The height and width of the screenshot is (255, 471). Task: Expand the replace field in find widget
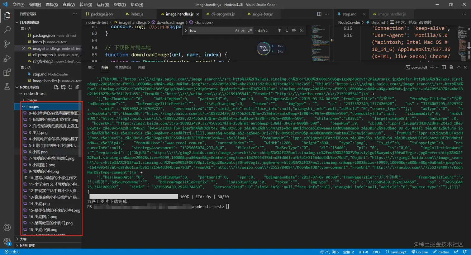pos(186,31)
